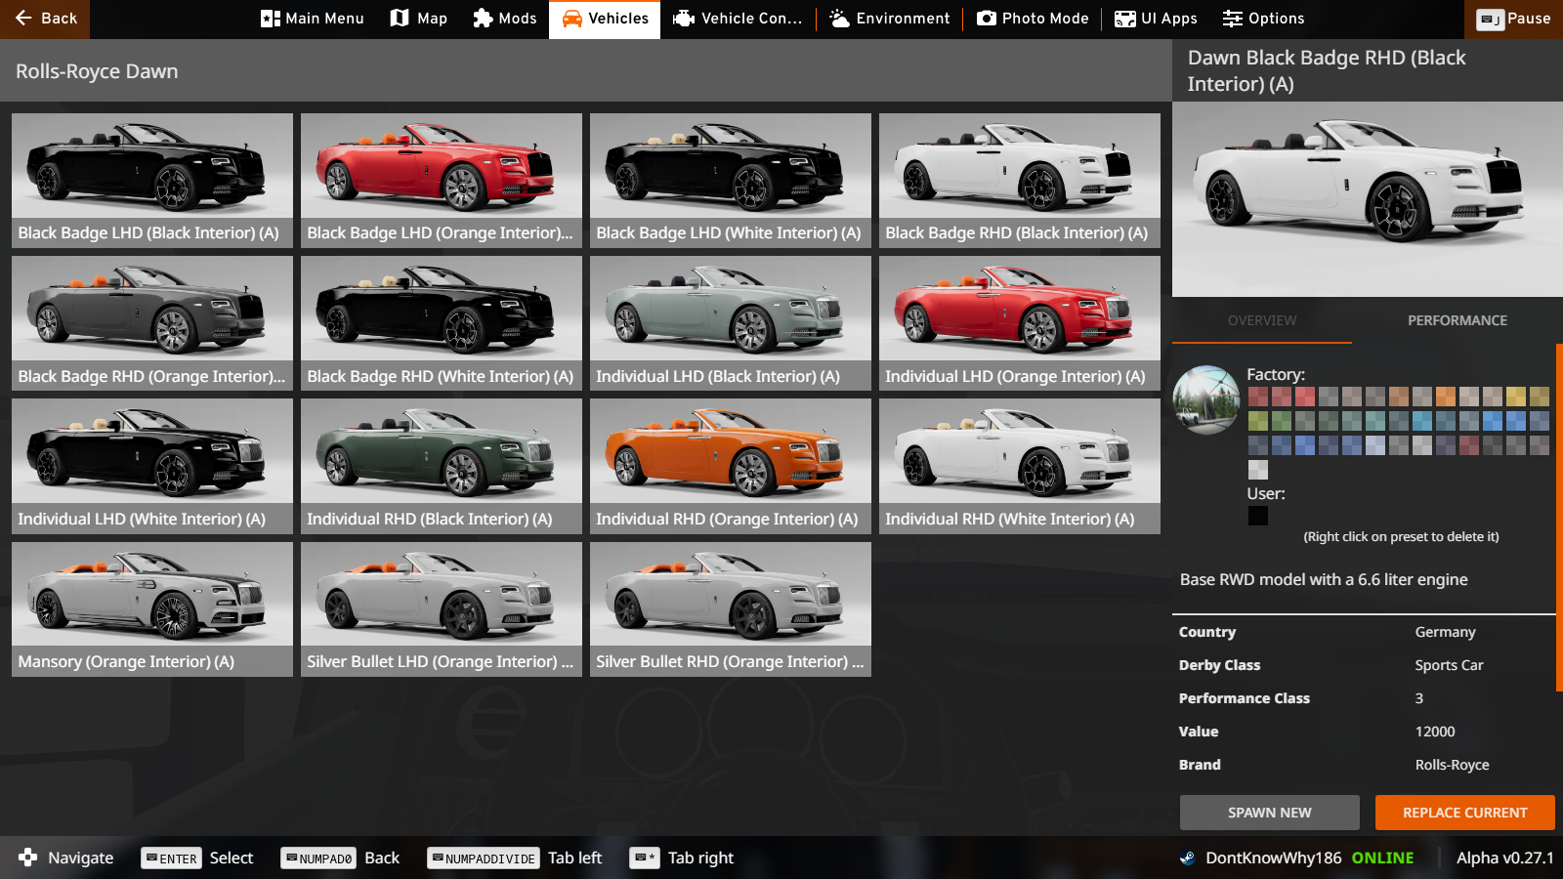Pick the first red Factory color swatch
1563x879 pixels.
point(1258,397)
